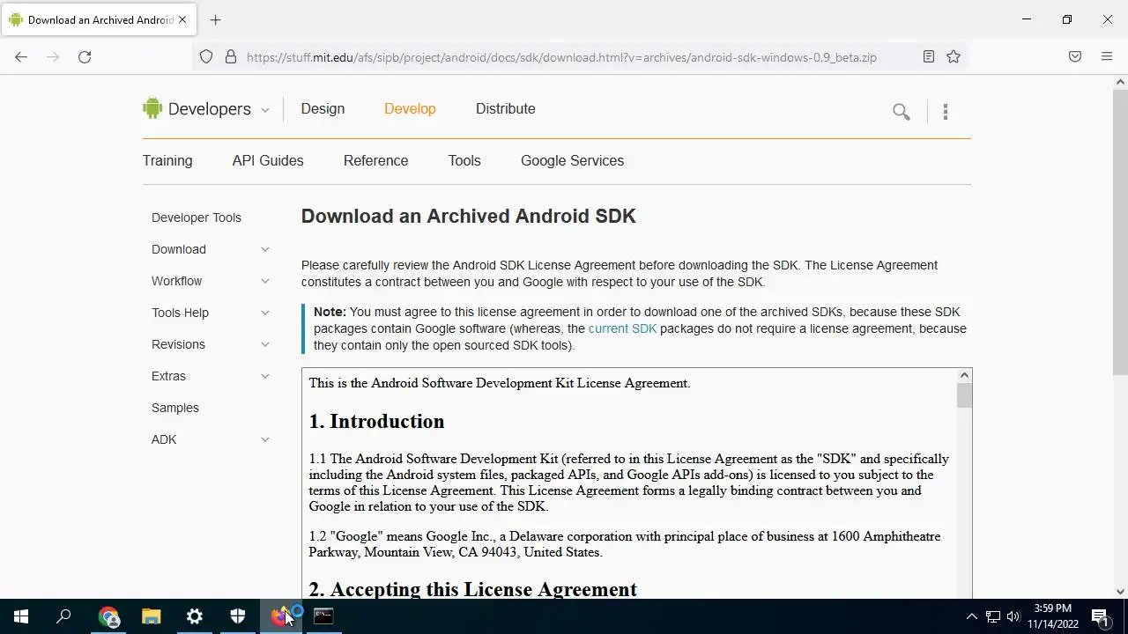This screenshot has width=1128, height=634.
Task: Open the Samples sidebar link
Action: click(175, 408)
